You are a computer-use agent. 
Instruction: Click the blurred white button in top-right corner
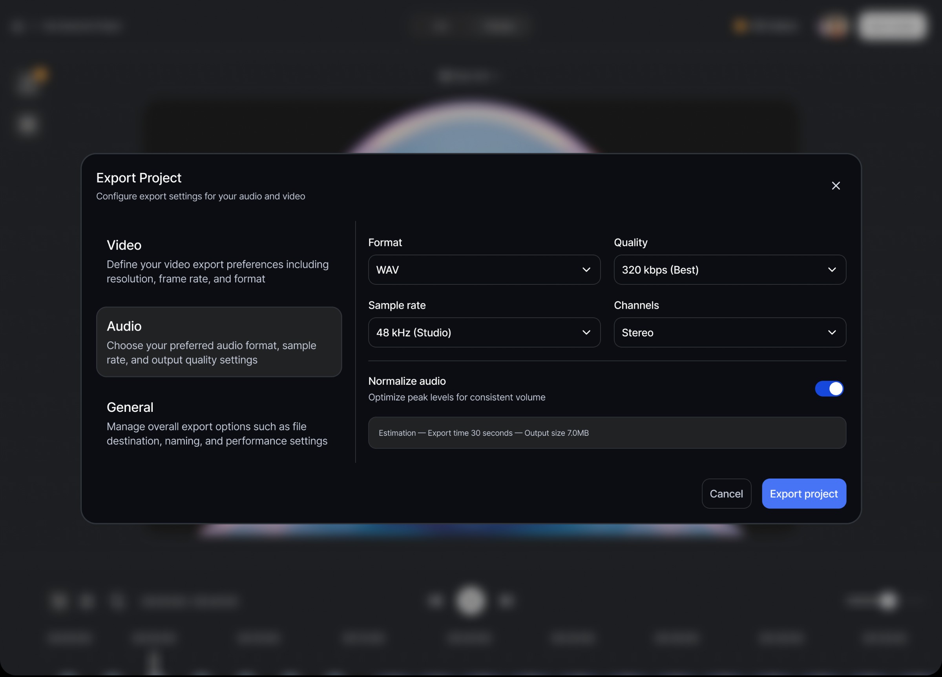[x=892, y=26]
